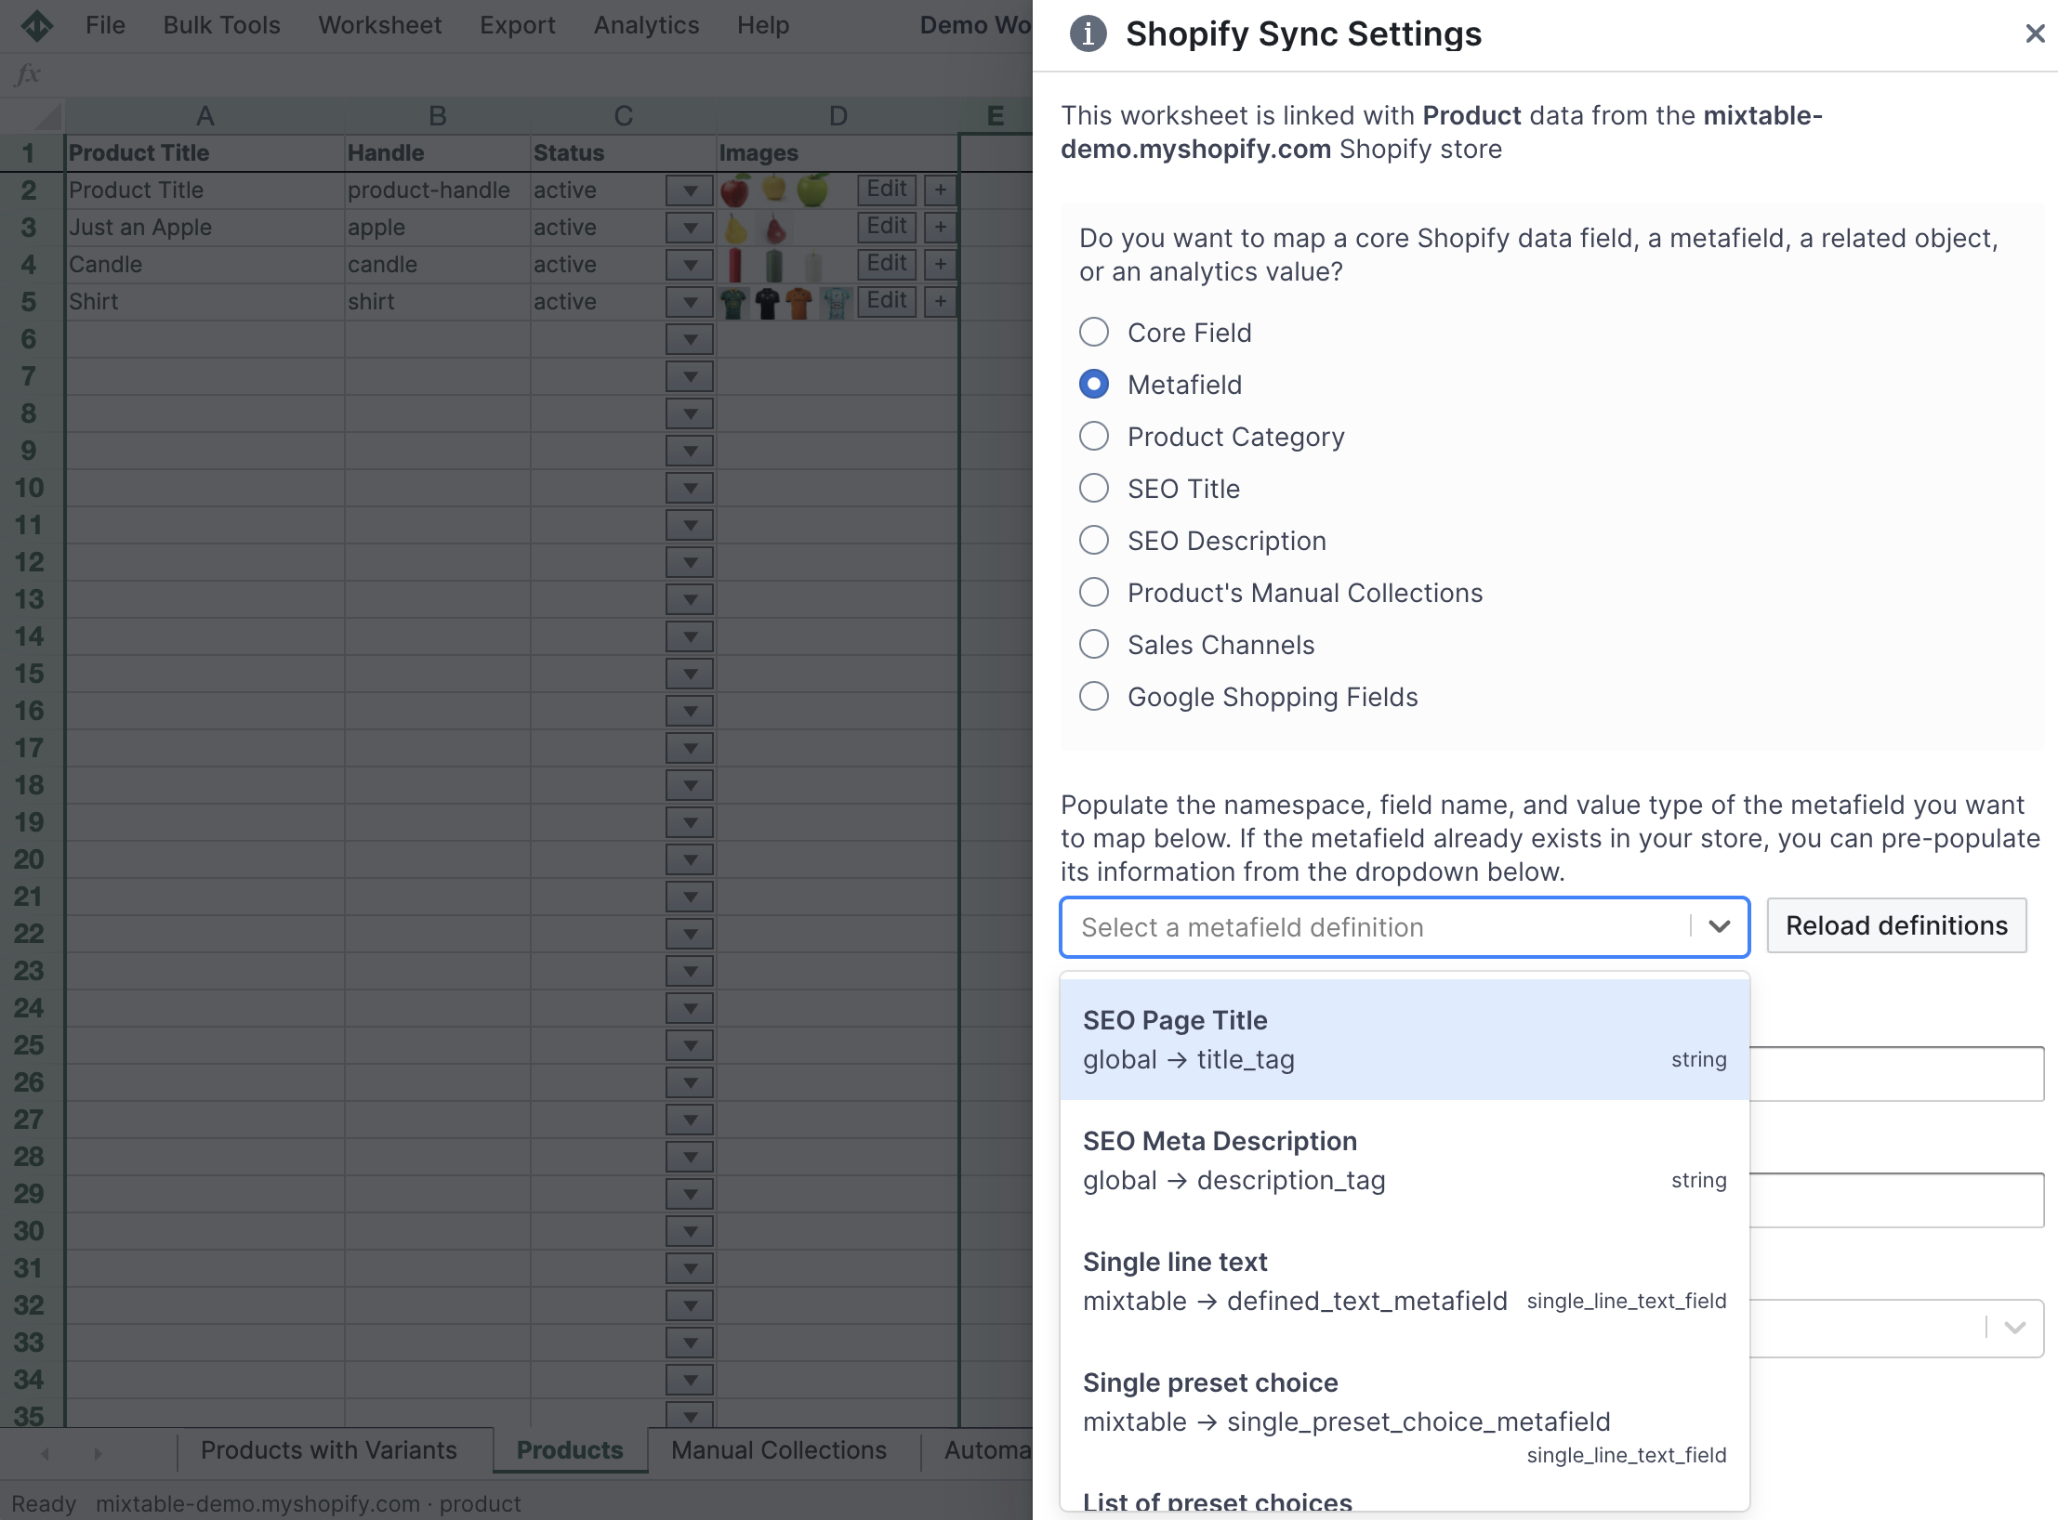
Task: Click the apple thumbnail in the Just an Apple row
Action: 734,226
